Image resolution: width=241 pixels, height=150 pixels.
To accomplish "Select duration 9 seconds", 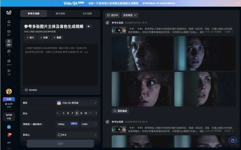I will (81, 113).
